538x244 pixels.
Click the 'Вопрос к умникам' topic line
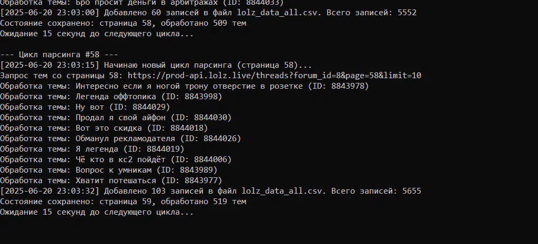tap(109, 170)
